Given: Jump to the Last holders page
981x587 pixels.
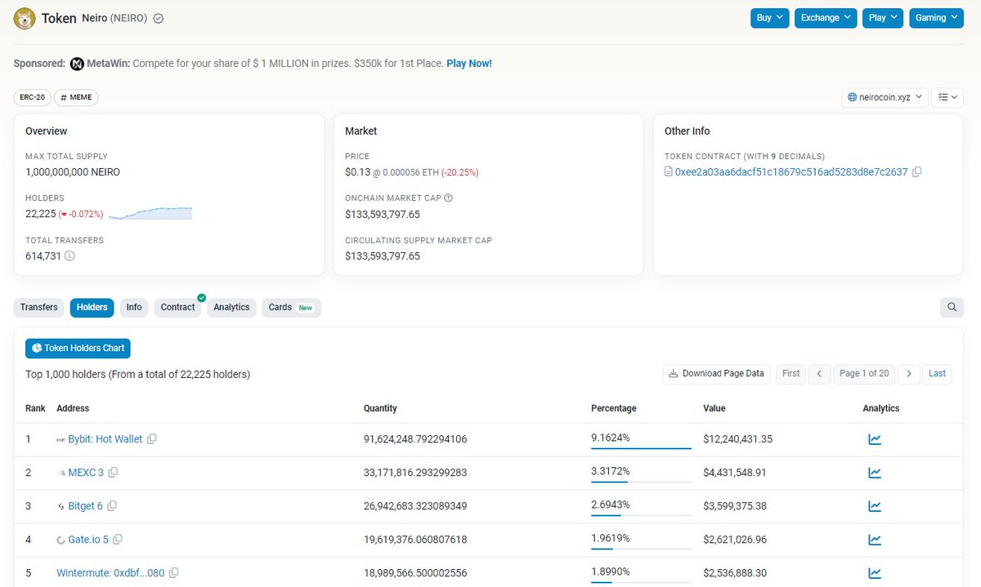Looking at the screenshot, I should tap(937, 374).
